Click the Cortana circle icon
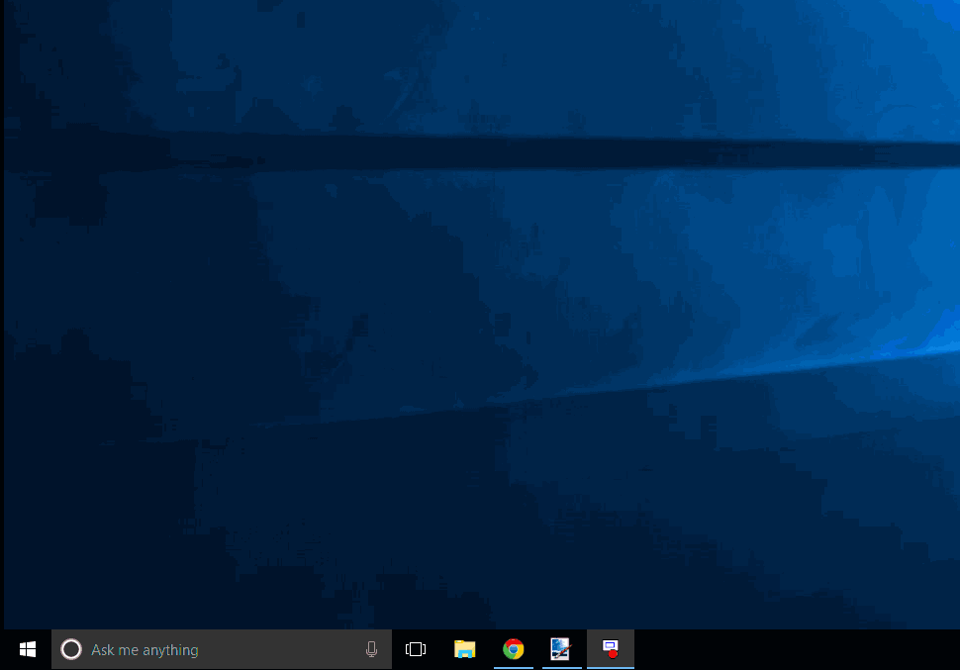960x670 pixels. (71, 649)
